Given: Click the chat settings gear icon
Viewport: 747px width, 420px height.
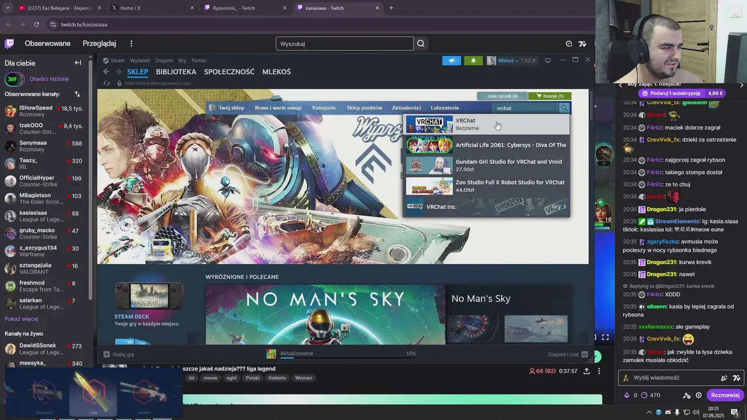Looking at the screenshot, I should click(699, 395).
